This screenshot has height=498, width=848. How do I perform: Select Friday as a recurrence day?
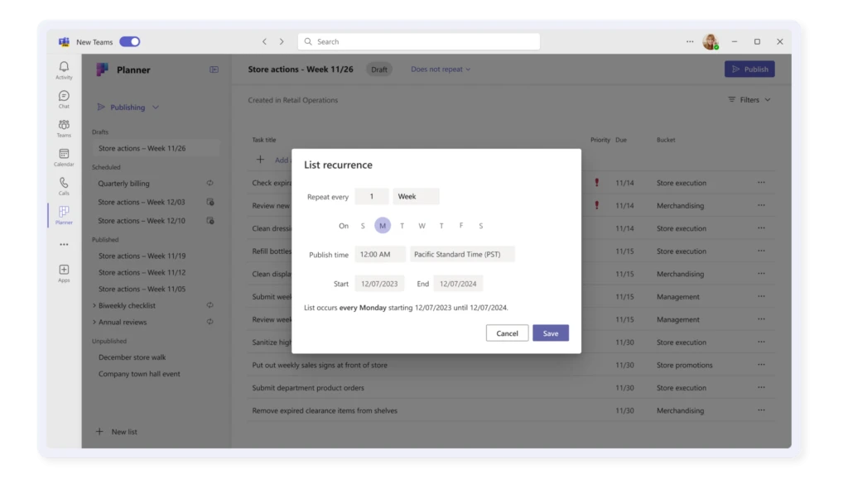[460, 225]
